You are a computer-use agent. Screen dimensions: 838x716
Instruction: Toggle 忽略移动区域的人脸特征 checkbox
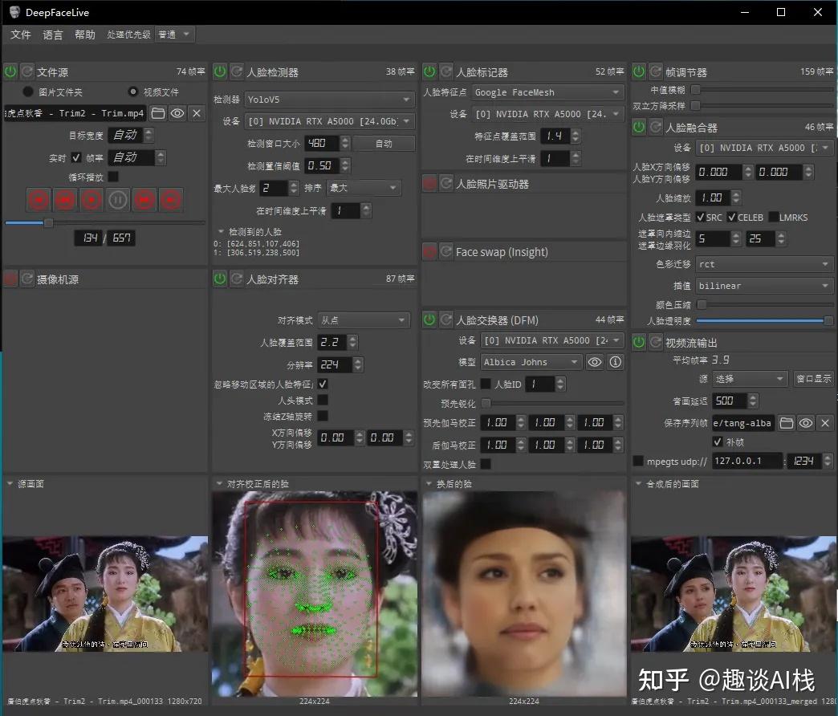click(x=323, y=384)
